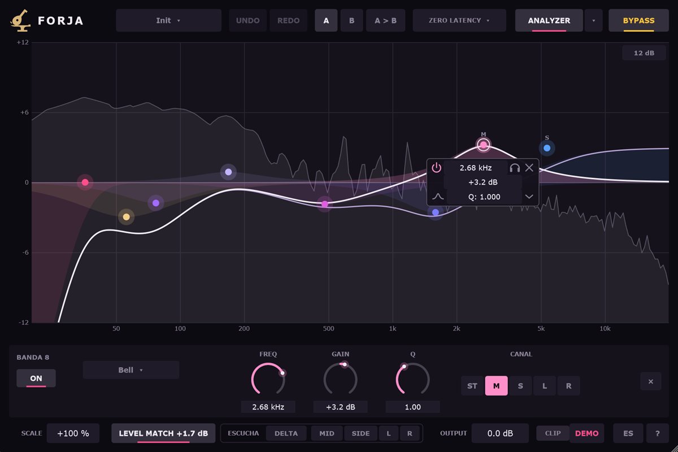Select magenta band node near 500 Hz
This screenshot has width=678, height=452.
[324, 205]
